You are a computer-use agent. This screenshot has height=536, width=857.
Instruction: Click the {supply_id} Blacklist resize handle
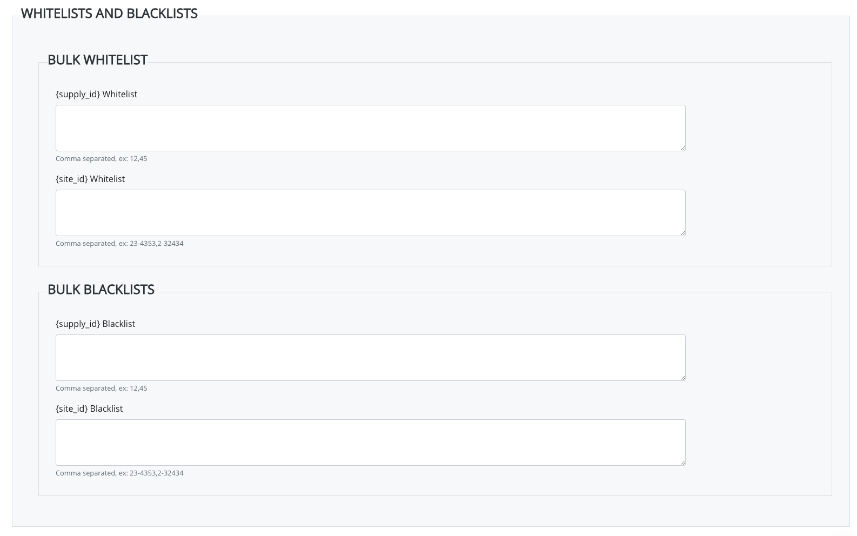682,378
